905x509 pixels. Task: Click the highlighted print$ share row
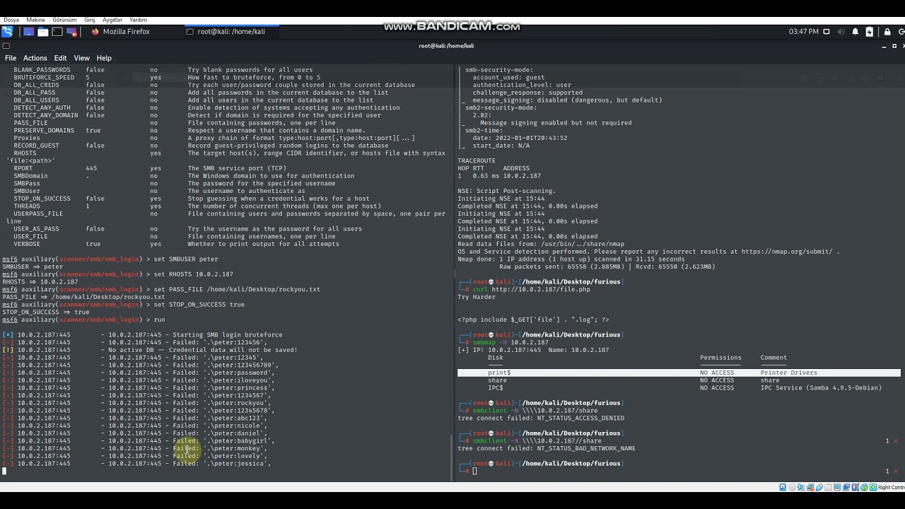[679, 373]
